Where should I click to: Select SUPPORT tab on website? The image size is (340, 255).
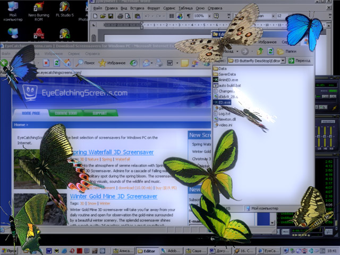(x=99, y=113)
